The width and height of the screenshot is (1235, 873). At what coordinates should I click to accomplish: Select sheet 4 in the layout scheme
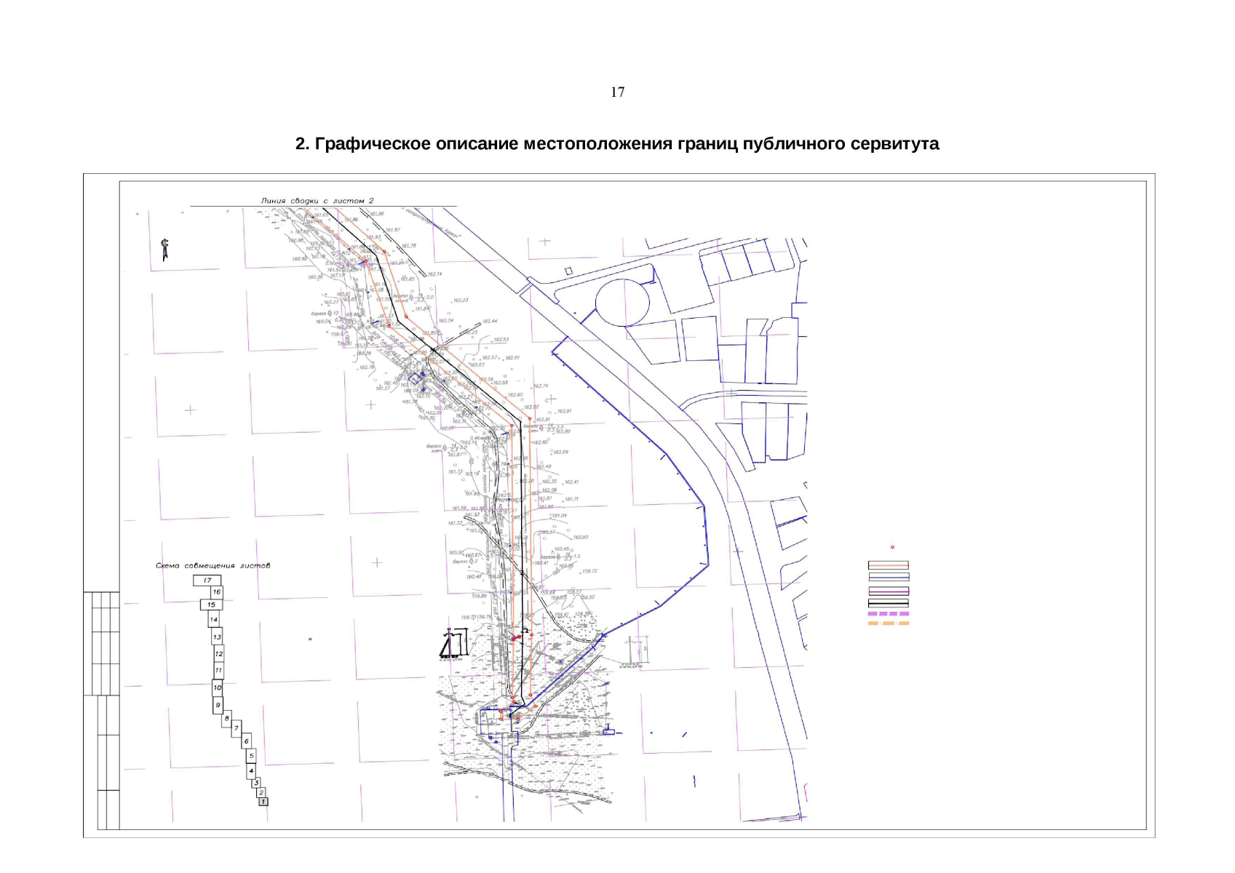(251, 770)
